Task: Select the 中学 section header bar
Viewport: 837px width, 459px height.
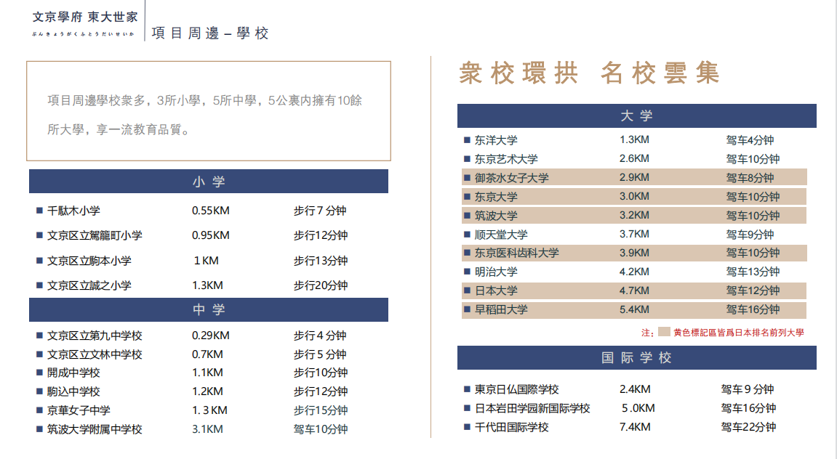Action: click(208, 310)
